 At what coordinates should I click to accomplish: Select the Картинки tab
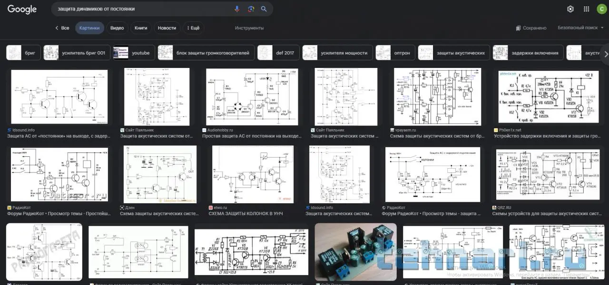(x=89, y=28)
